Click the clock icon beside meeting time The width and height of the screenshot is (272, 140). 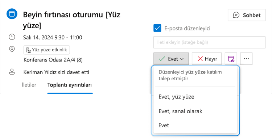coord(12,37)
